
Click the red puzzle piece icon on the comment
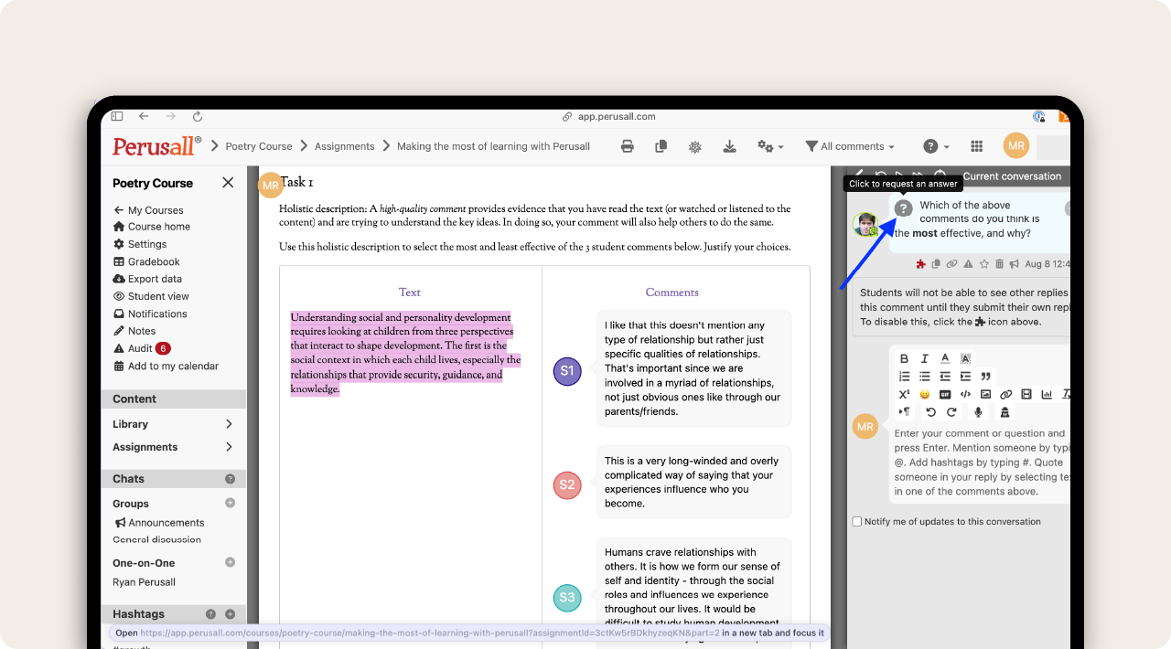(x=921, y=263)
